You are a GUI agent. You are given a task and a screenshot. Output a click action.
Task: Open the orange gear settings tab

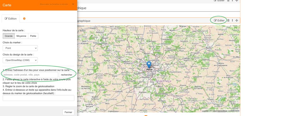coord(24,19)
